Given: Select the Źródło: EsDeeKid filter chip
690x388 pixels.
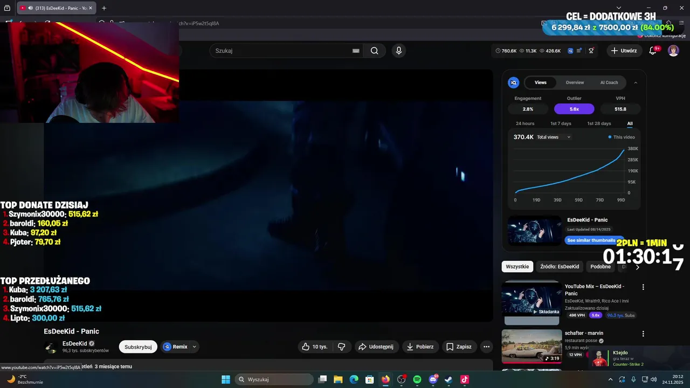Looking at the screenshot, I should click(560, 267).
